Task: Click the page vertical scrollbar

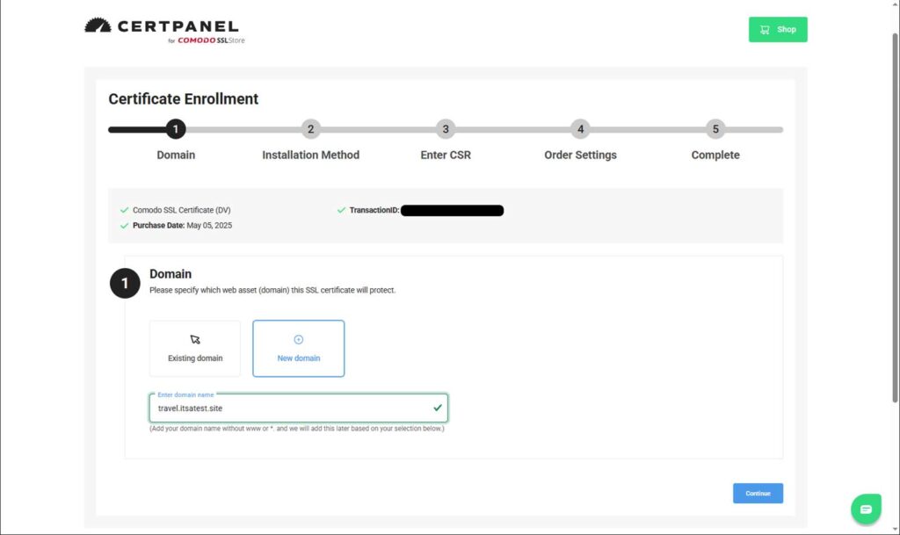Action: pyautogui.click(x=895, y=218)
